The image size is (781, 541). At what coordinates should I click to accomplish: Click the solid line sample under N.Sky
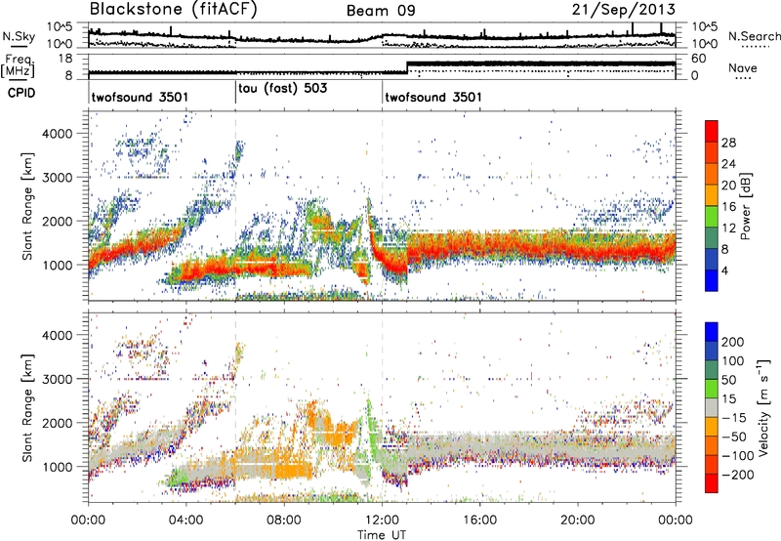(18, 46)
